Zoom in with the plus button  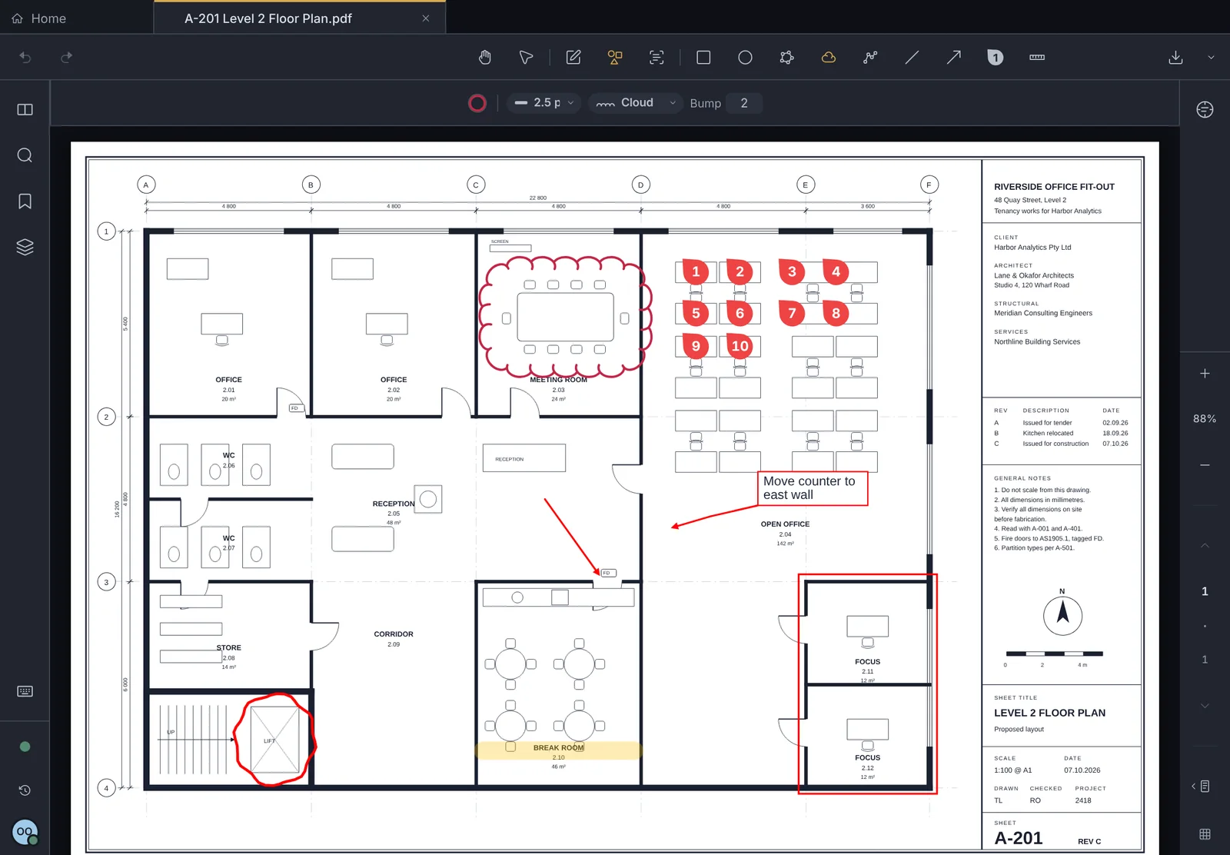pos(1205,374)
